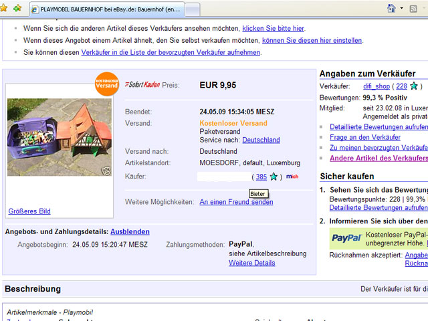Click the orange Kostenloser Versand badge
Image resolution: width=428 pixels, height=321 pixels.
click(x=107, y=83)
